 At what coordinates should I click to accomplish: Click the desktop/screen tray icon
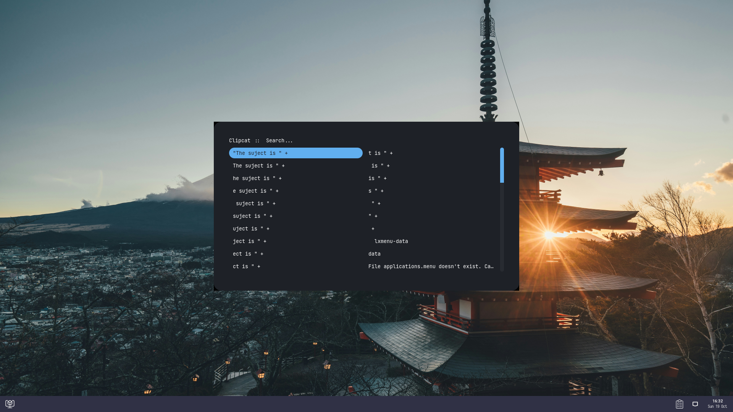[x=695, y=404]
